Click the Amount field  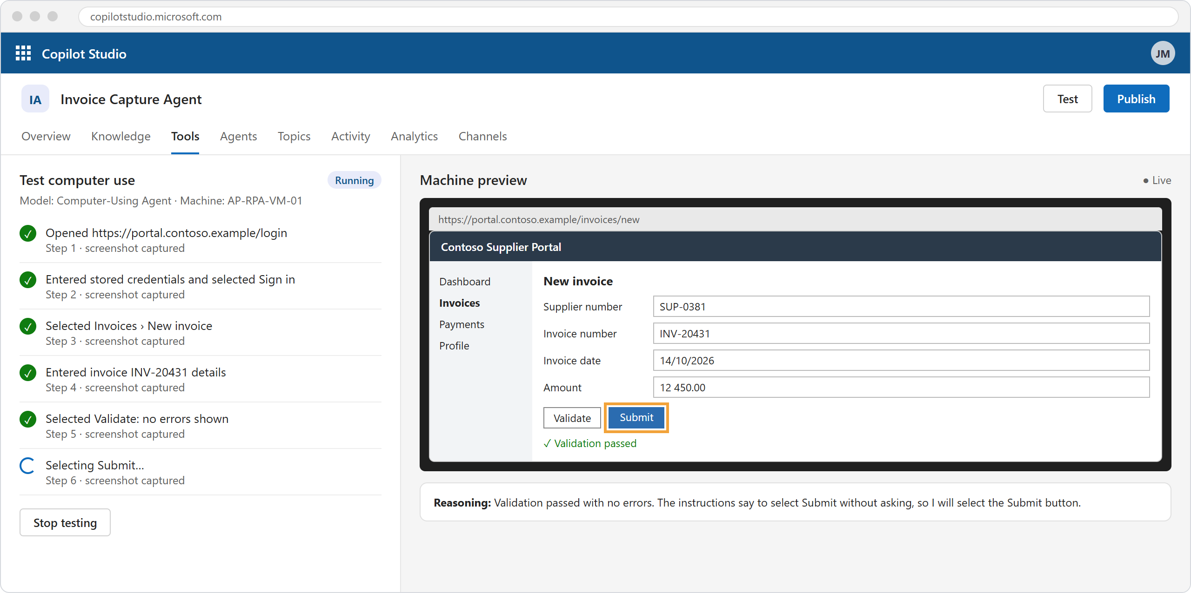(901, 388)
